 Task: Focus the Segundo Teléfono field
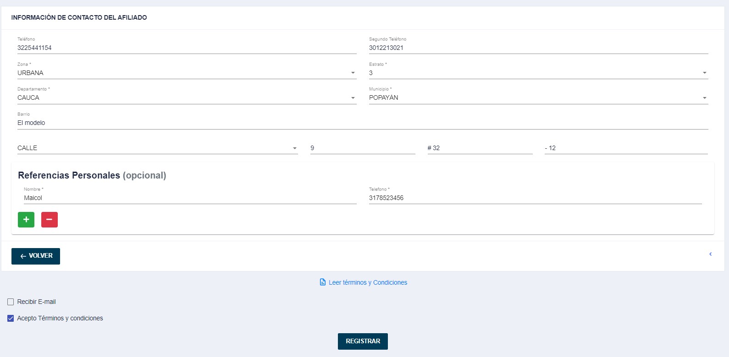[x=539, y=48]
